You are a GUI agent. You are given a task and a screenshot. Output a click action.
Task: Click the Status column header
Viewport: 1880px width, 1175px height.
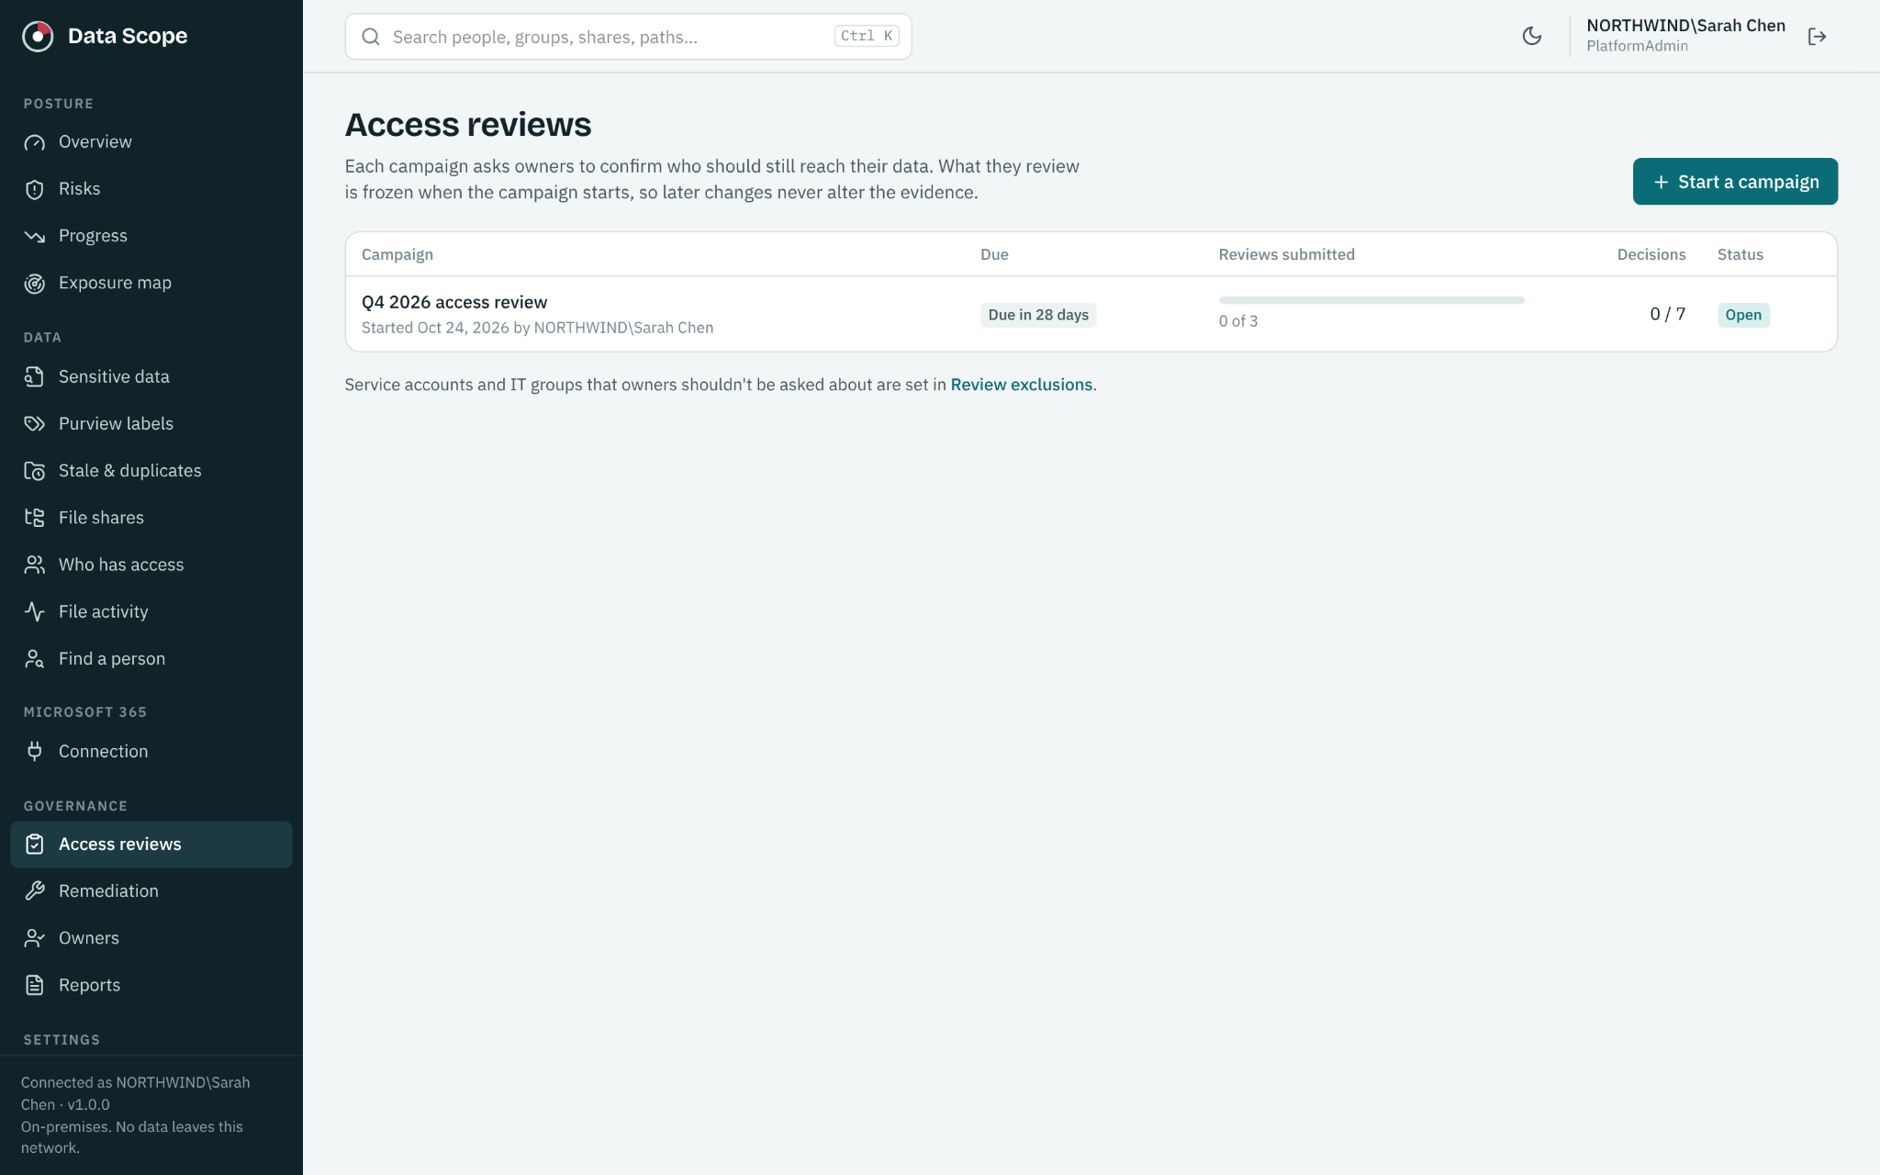pos(1740,254)
